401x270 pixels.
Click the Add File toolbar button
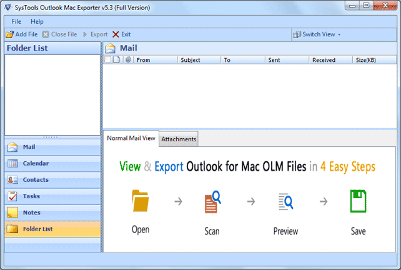[x=22, y=34]
